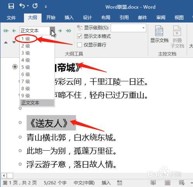
Task: Click the Move Up triangle icon
Action: [6, 42]
